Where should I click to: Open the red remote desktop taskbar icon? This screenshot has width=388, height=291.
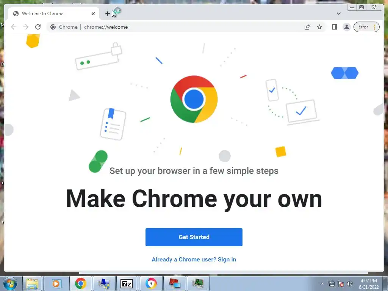pyautogui.click(x=174, y=283)
